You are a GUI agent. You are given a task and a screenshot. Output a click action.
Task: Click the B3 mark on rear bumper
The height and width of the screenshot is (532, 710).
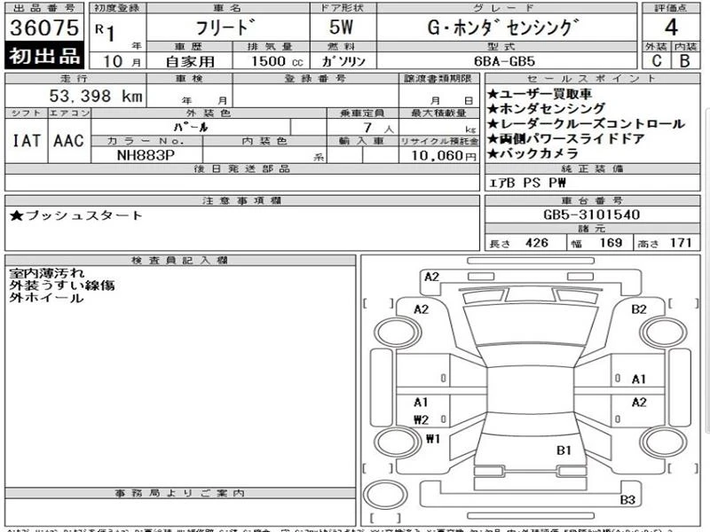pyautogui.click(x=627, y=500)
